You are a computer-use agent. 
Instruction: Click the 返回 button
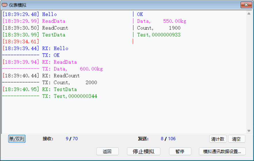(x=107, y=152)
